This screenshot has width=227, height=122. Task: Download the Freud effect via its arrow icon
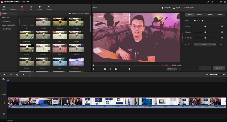click(x=49, y=38)
